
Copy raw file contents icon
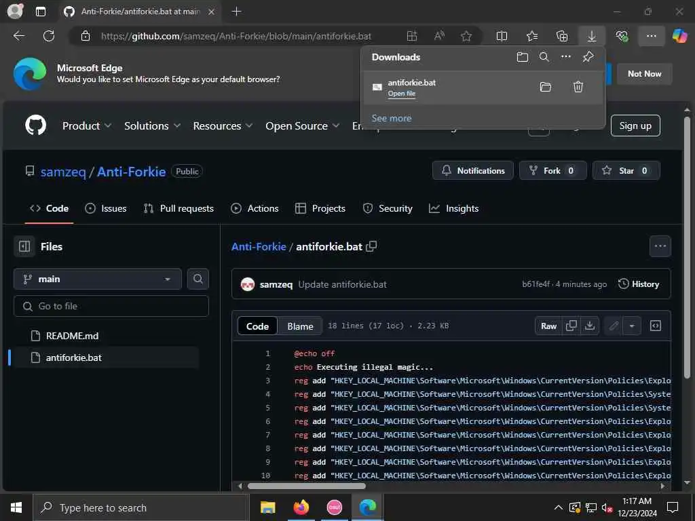pos(571,326)
